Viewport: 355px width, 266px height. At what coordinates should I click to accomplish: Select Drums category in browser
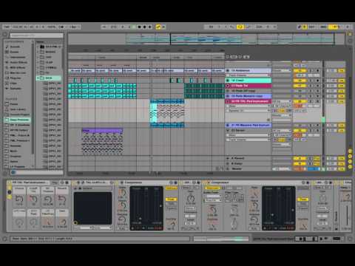pos(14,52)
